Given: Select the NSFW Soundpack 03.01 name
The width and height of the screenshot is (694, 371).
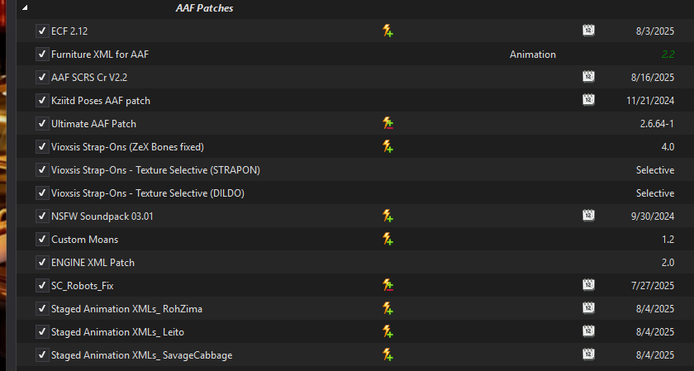Looking at the screenshot, I should [x=102, y=216].
